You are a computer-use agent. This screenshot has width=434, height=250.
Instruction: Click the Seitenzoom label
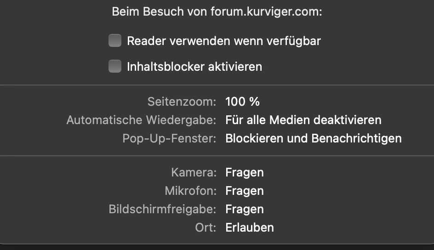pos(182,102)
